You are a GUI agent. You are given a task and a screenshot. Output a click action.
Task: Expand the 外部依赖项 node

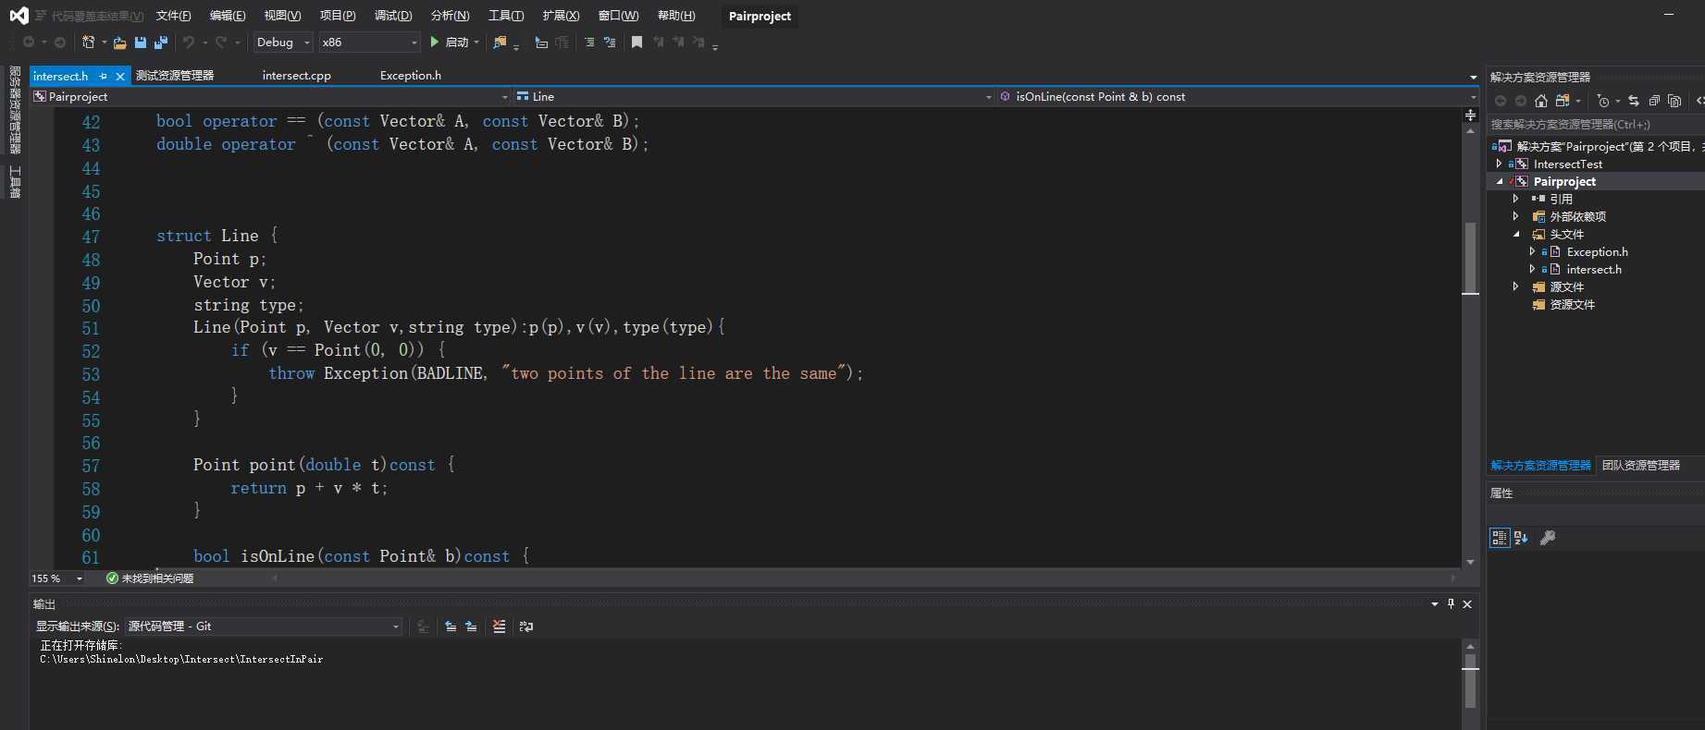(1515, 216)
